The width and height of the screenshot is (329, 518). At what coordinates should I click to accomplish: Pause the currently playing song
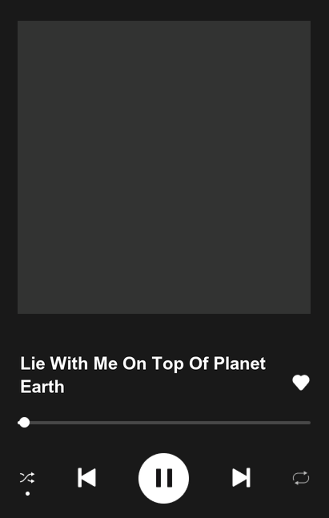[x=163, y=478]
